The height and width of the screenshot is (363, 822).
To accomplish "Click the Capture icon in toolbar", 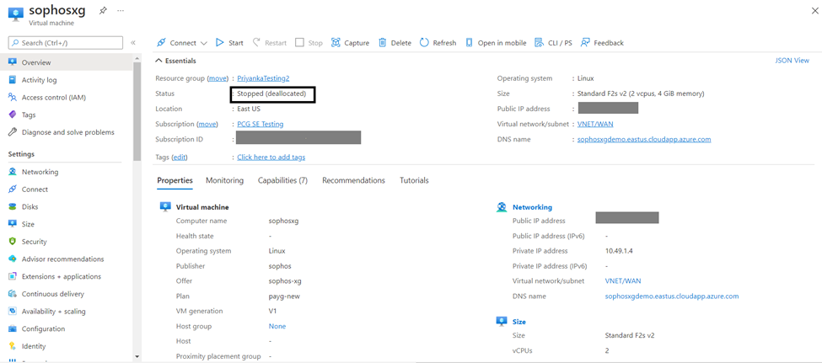I will (336, 43).
